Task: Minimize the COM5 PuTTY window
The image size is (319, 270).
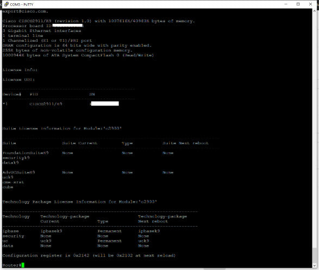Action: click(x=286, y=4)
